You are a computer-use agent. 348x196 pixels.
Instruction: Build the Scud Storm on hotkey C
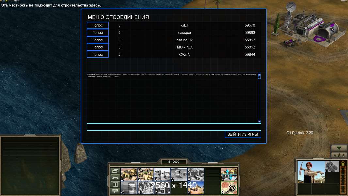click(129, 188)
